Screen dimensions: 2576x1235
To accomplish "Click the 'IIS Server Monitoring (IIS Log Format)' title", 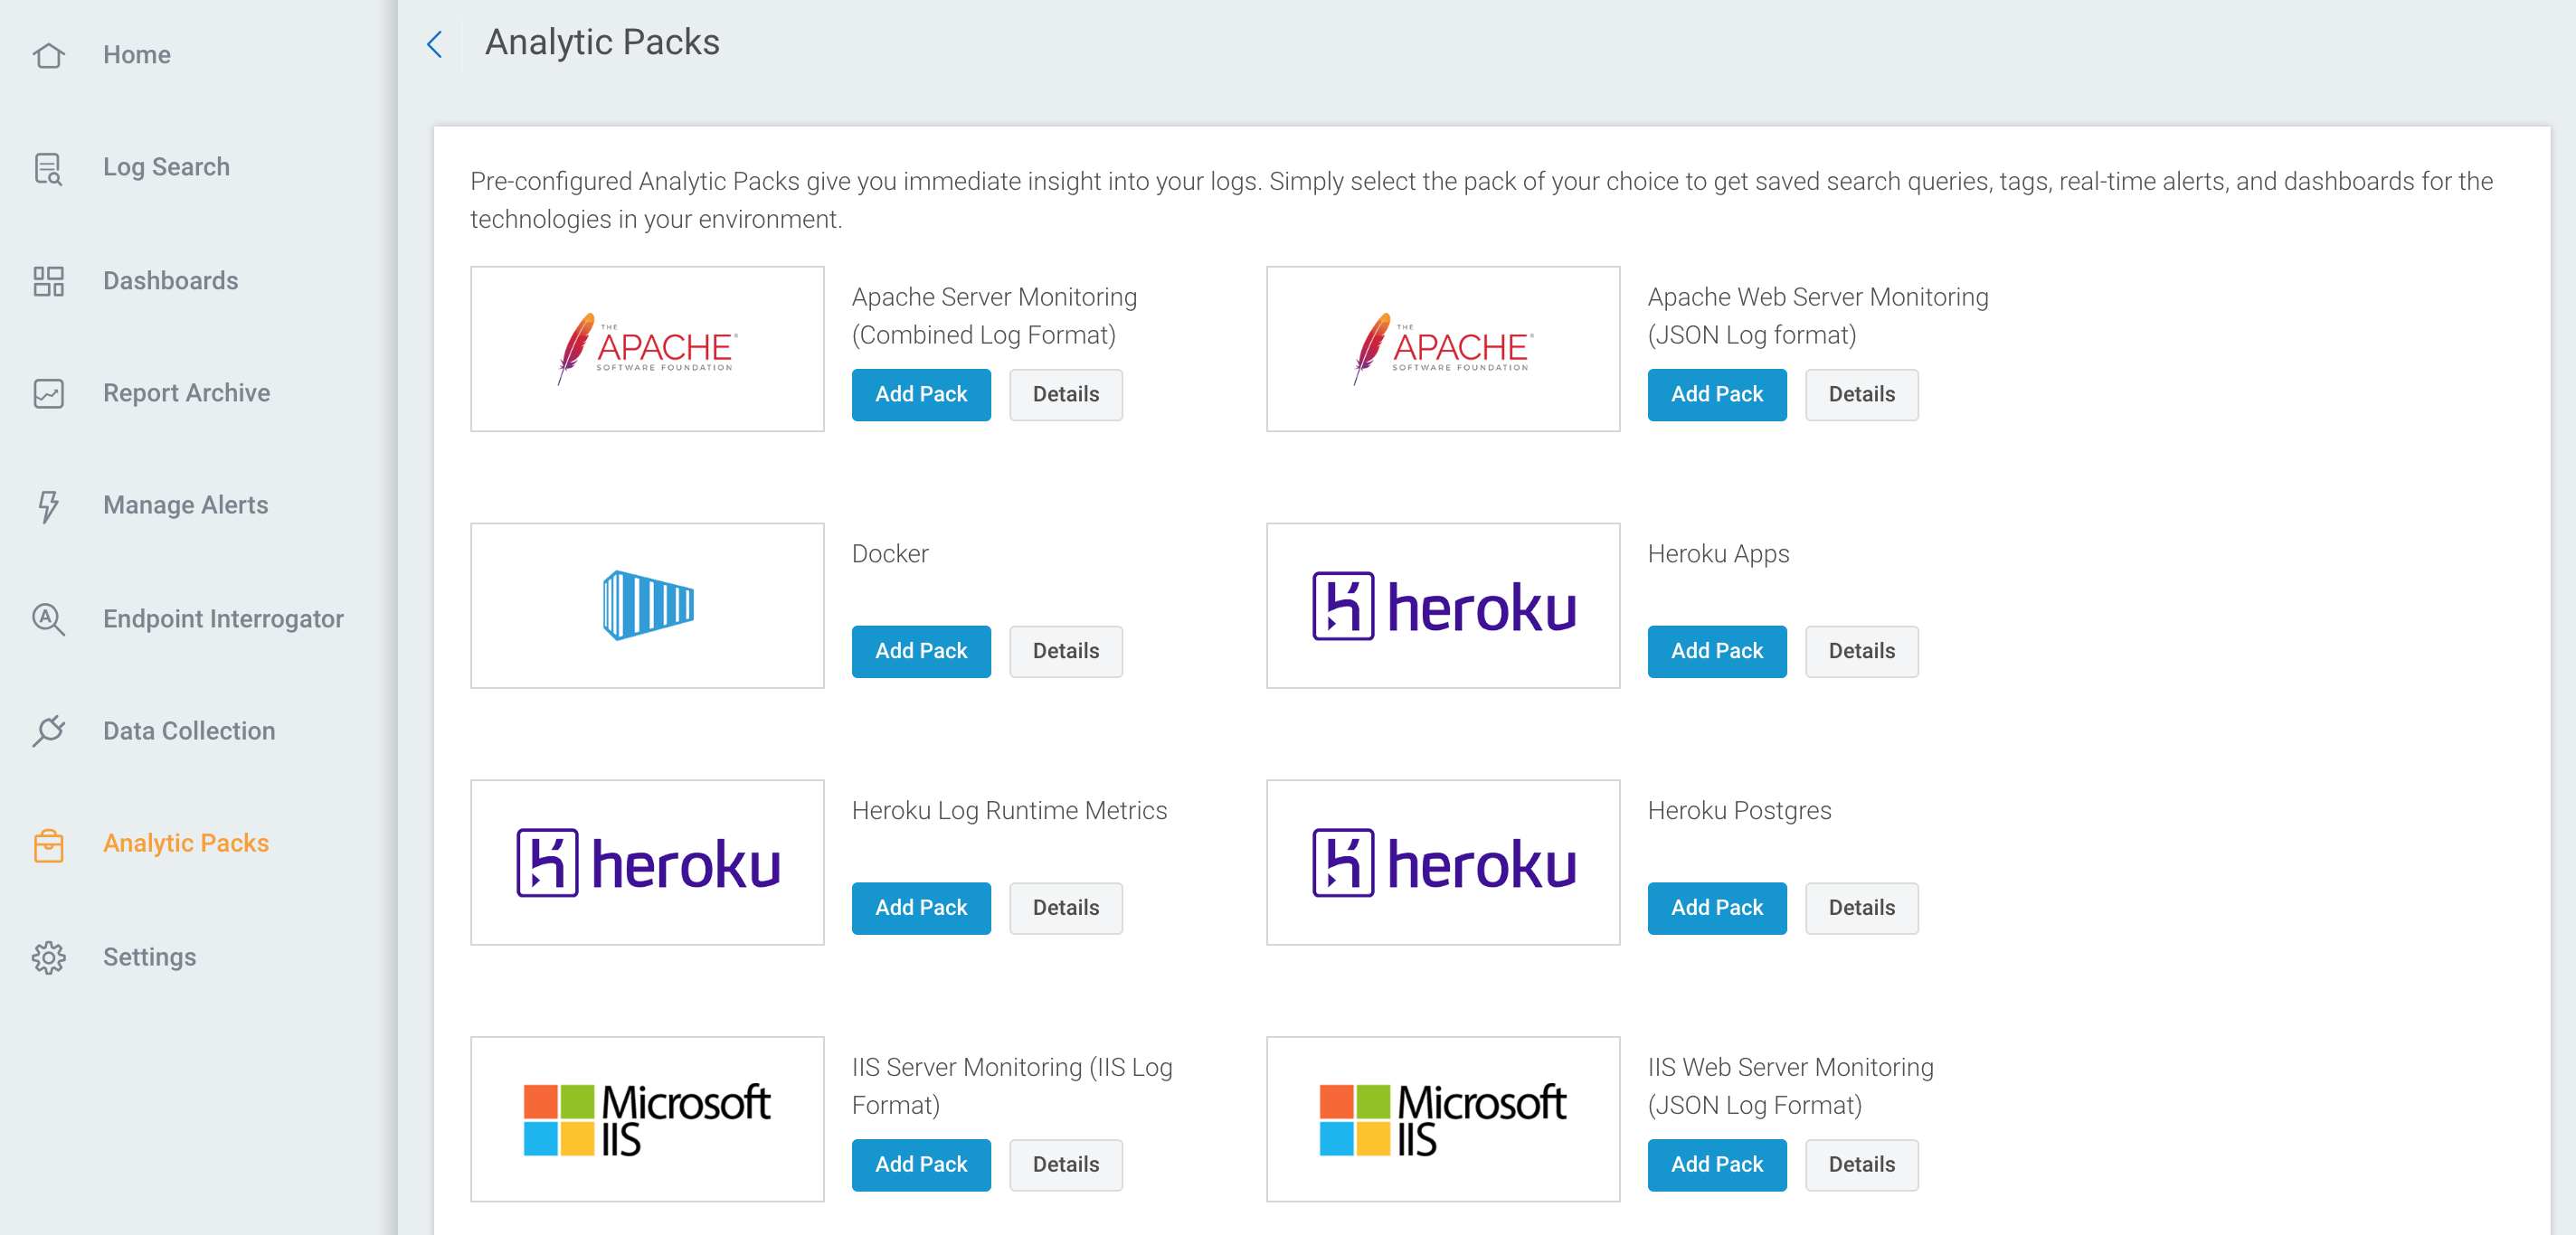I will click(x=1012, y=1086).
